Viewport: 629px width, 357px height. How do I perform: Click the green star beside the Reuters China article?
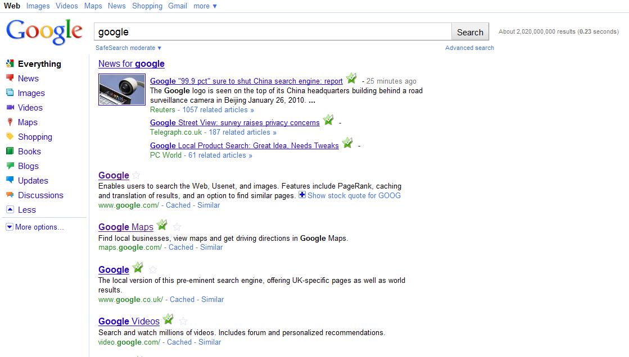point(351,78)
